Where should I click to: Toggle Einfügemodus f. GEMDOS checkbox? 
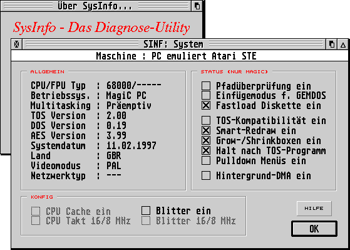pyautogui.click(x=206, y=95)
